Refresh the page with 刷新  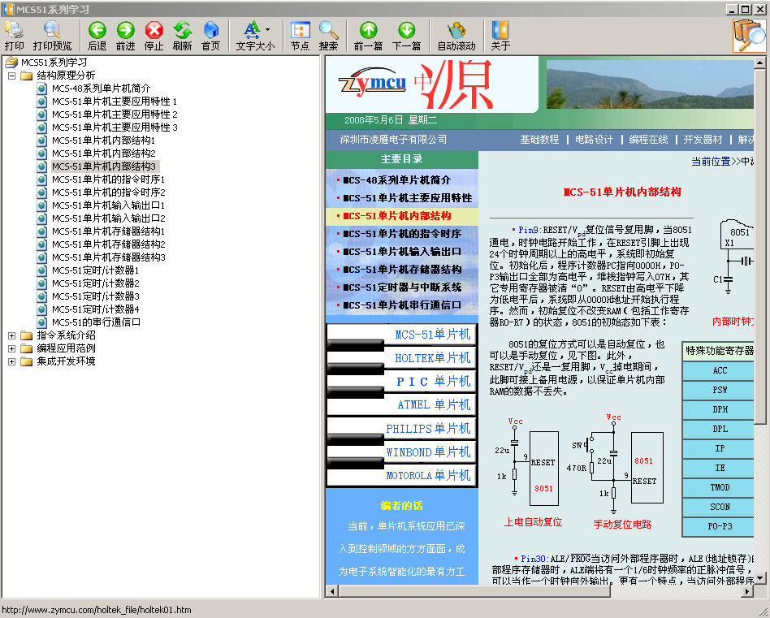182,36
